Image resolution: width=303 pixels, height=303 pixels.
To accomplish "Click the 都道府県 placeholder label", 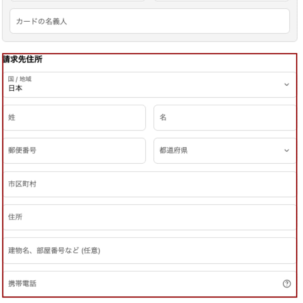I will [x=174, y=151].
